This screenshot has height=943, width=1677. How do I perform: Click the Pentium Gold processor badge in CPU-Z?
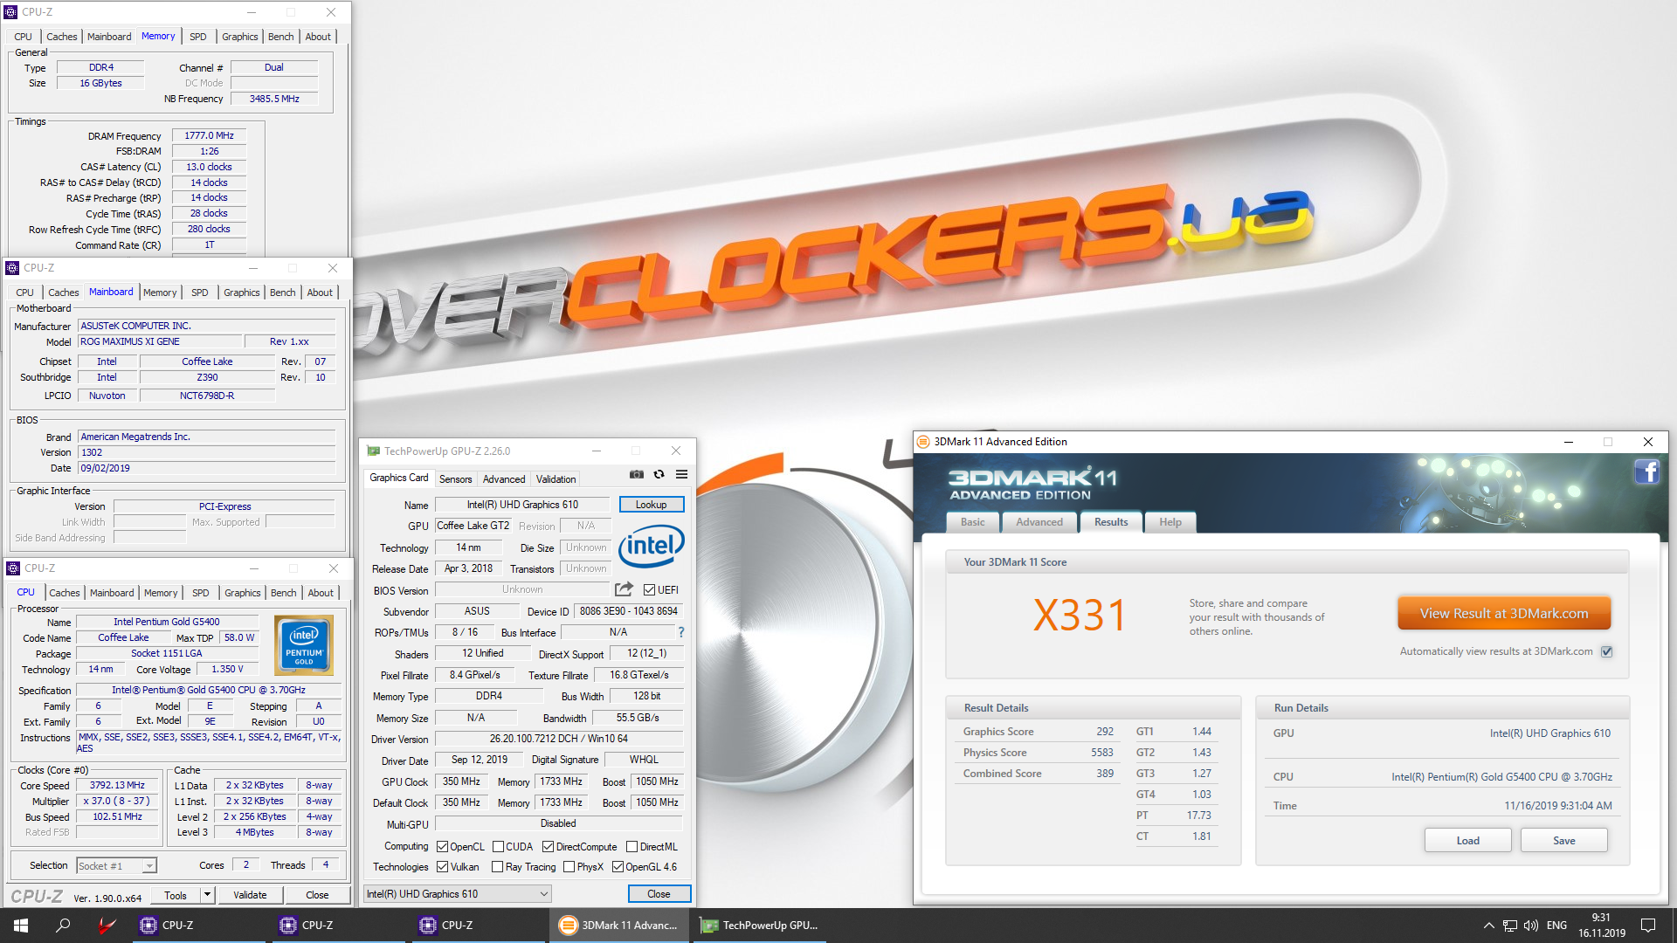click(304, 645)
